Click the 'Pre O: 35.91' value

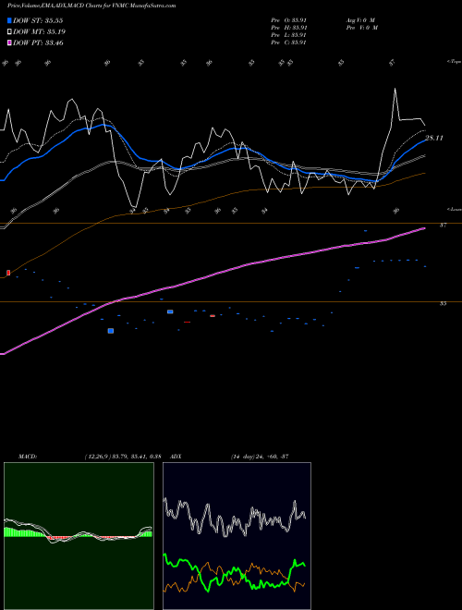click(289, 20)
